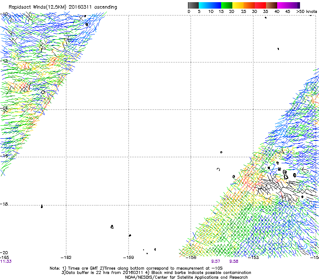Click the '30' legend scale label
Viewport: 319px width, 280px height.
tap(254, 12)
